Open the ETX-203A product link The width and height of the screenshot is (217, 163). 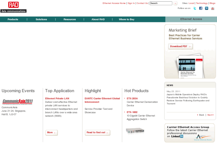tap(132, 98)
